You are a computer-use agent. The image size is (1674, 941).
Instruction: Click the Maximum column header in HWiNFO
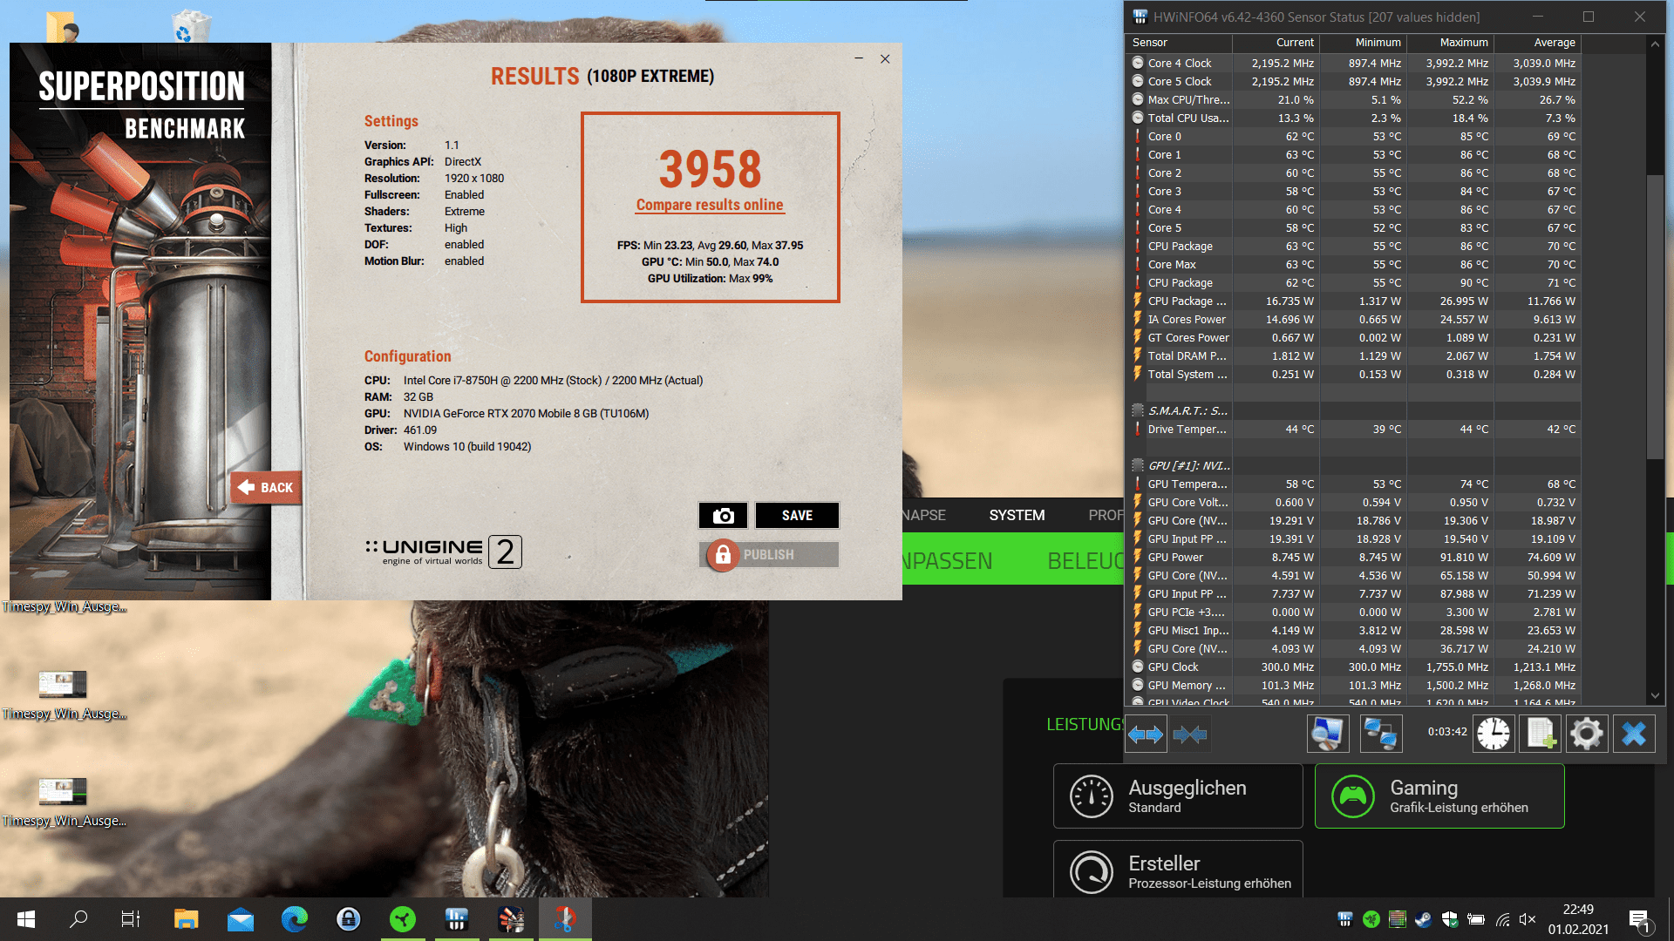tap(1450, 43)
